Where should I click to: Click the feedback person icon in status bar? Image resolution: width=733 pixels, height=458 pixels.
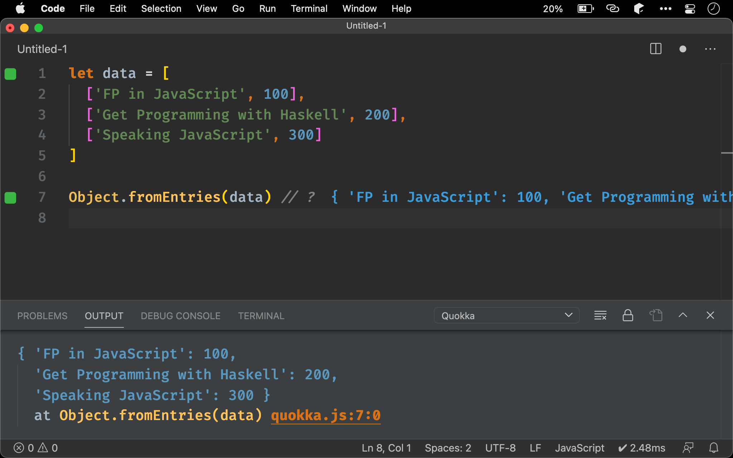(x=688, y=448)
